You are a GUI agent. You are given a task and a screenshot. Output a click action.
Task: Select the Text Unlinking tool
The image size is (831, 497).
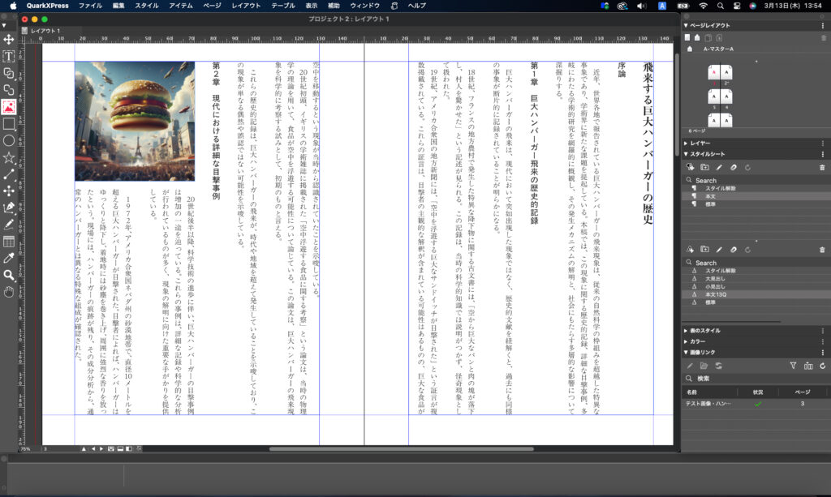[8, 90]
